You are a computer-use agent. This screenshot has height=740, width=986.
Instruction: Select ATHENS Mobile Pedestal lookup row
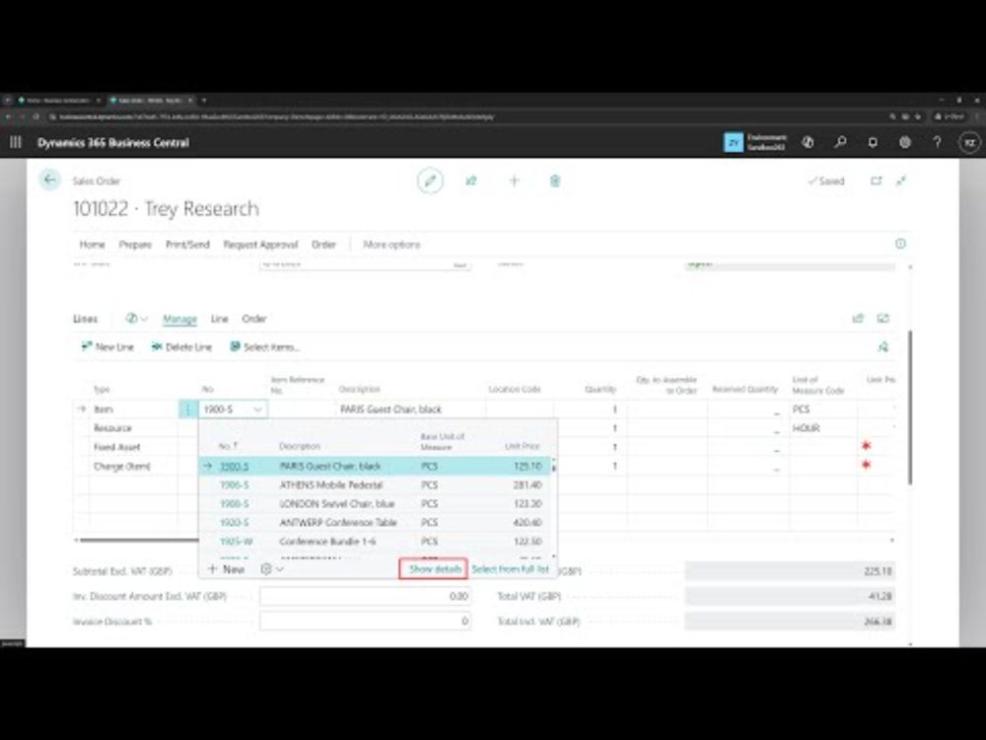(x=375, y=485)
